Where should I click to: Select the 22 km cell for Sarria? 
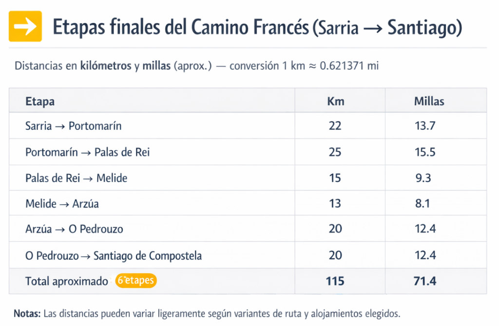tap(335, 126)
